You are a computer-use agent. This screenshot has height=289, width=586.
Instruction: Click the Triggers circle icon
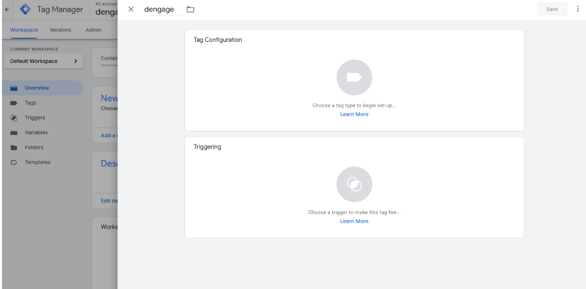coord(14,118)
